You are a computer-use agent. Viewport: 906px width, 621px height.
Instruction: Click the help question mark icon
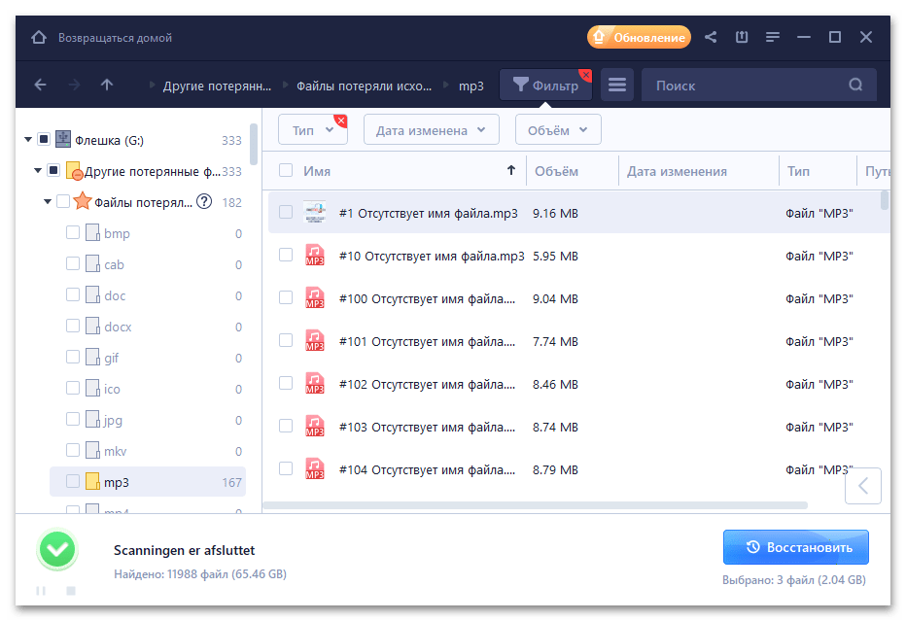point(204,202)
